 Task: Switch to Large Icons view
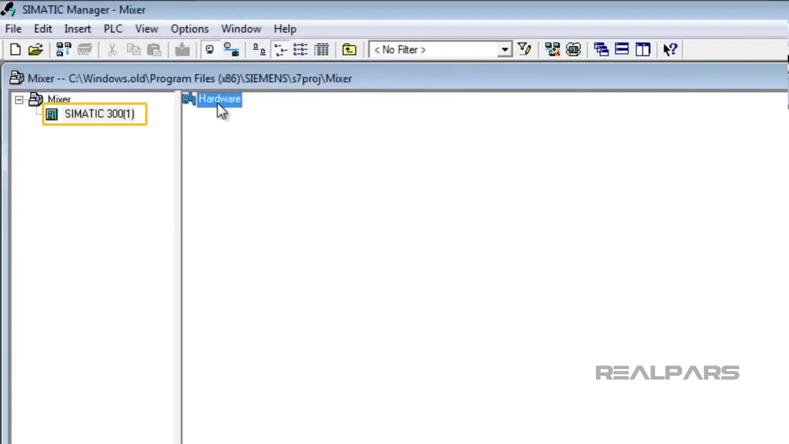[x=259, y=50]
